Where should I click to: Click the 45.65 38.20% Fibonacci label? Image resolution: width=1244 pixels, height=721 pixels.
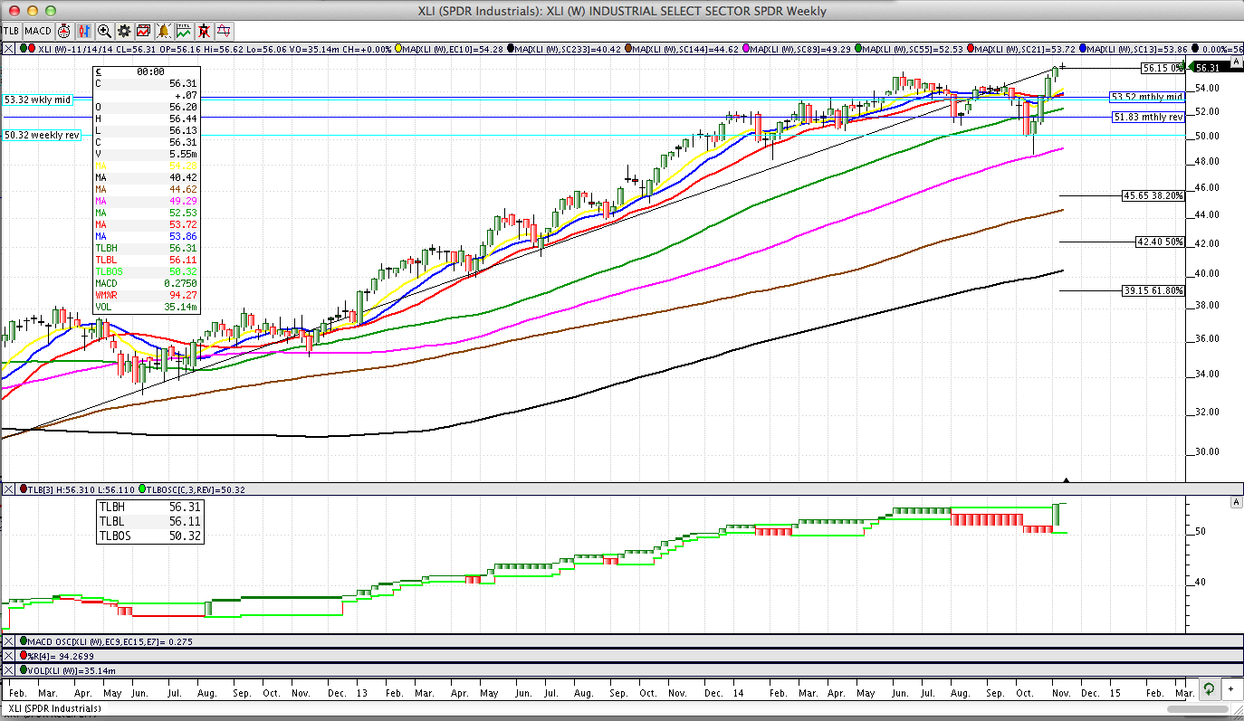(x=1153, y=195)
